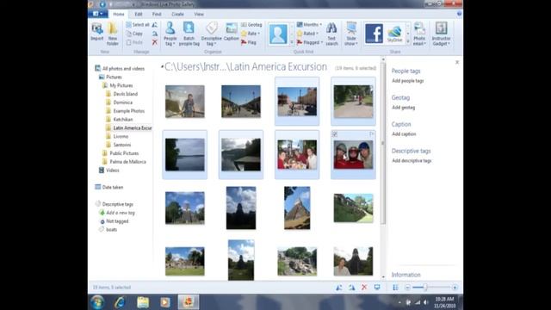Click the flag marker on helmeted group photo
Viewport: 551px width, 310px height.
point(372,134)
